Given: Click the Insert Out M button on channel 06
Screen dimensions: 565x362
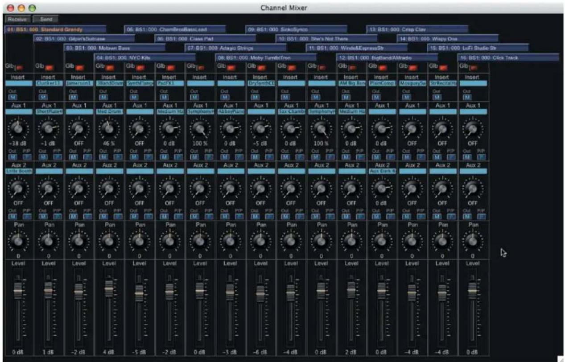Looking at the screenshot, I should [x=163, y=97].
